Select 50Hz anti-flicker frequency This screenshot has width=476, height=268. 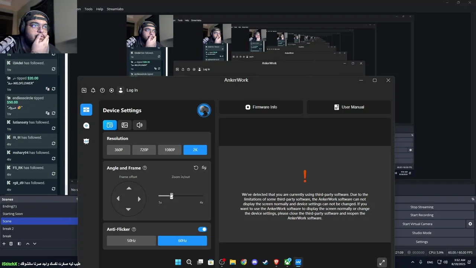click(x=131, y=240)
